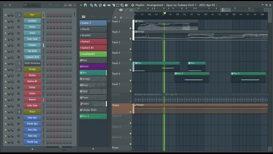Click the plus icon above track headers

click(x=115, y=17)
